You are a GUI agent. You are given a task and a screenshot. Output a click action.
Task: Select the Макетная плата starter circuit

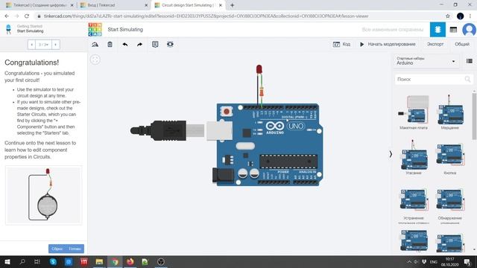tap(414, 112)
